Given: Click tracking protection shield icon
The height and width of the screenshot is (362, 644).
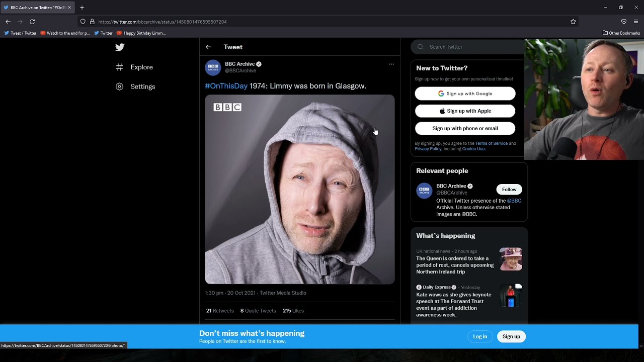Looking at the screenshot, I should pyautogui.click(x=83, y=22).
